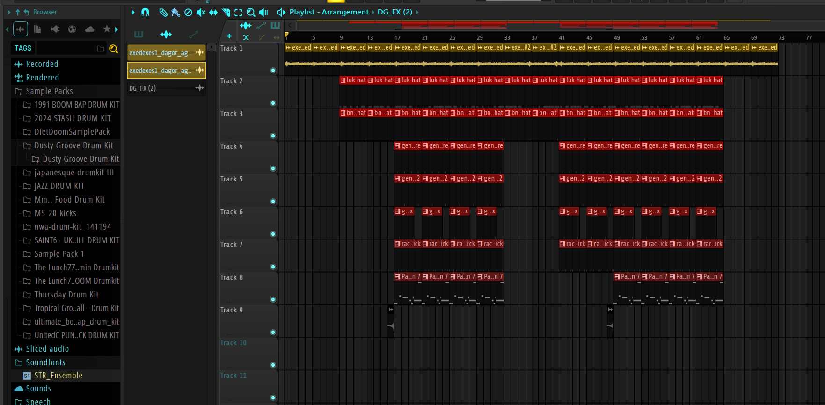Viewport: 825px width, 405px height.
Task: Click the TAGS button in Browser
Action: pos(23,48)
